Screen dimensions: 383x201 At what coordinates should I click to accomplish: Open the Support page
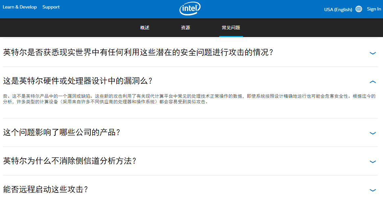click(x=51, y=7)
